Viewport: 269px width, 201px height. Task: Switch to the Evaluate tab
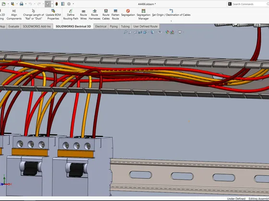tap(14, 26)
